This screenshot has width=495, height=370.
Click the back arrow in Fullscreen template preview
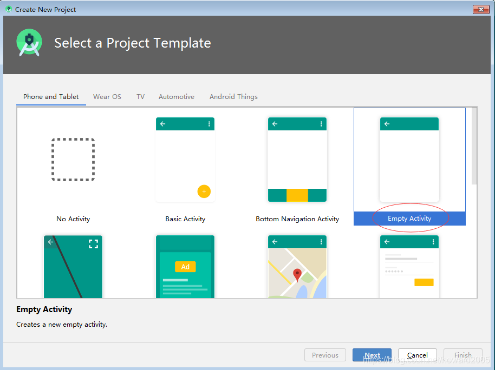click(x=50, y=242)
